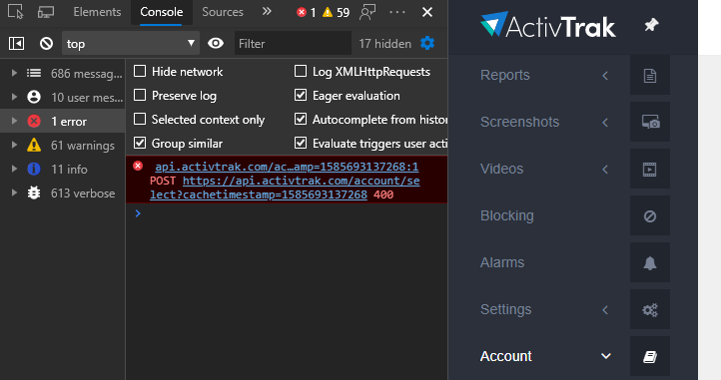Open the api.activtrak.com source location link
The image size is (721, 380).
pos(287,167)
